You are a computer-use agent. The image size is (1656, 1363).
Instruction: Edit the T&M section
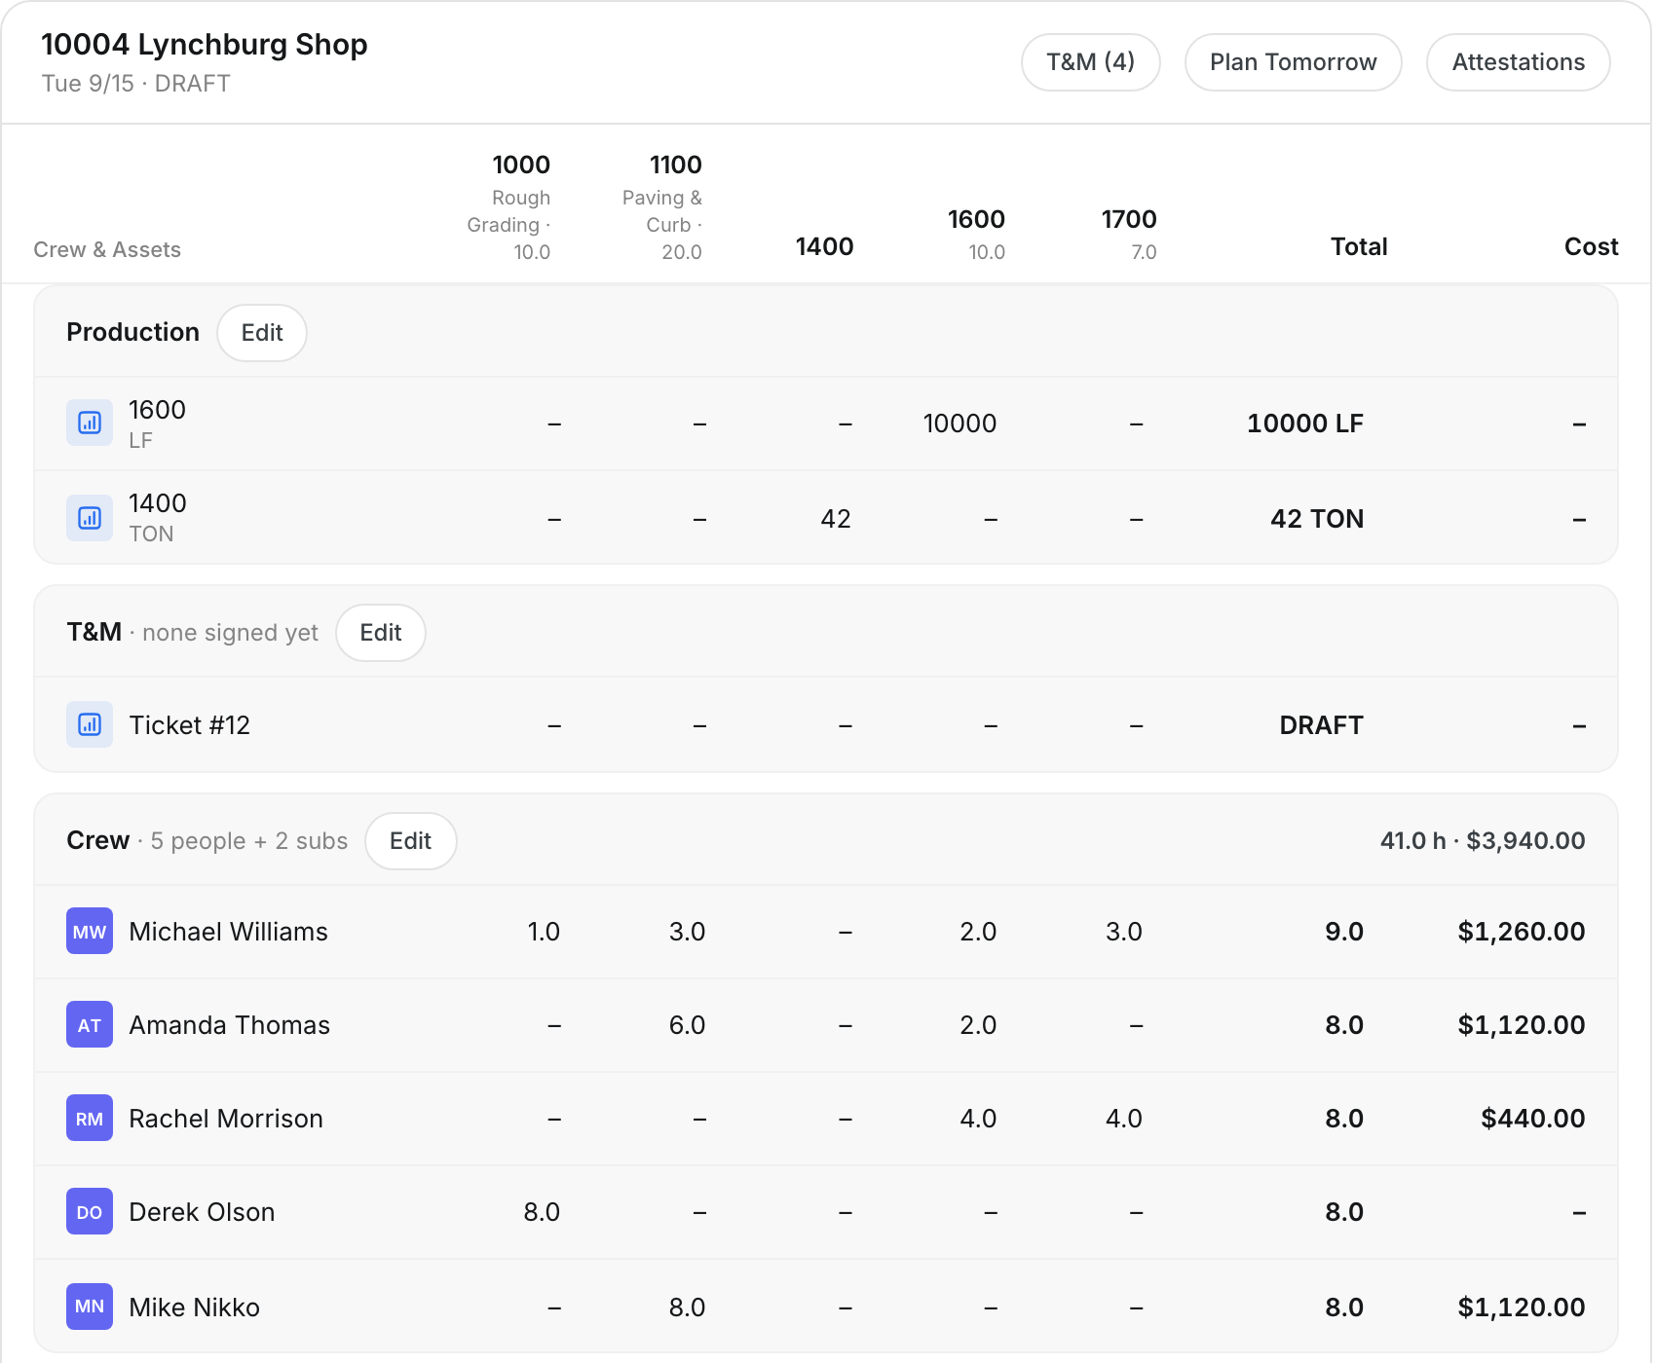(x=381, y=633)
